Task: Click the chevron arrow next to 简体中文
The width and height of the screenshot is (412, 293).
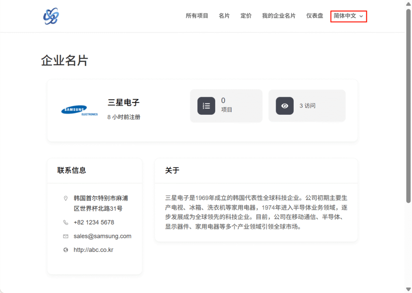Action: [361, 16]
